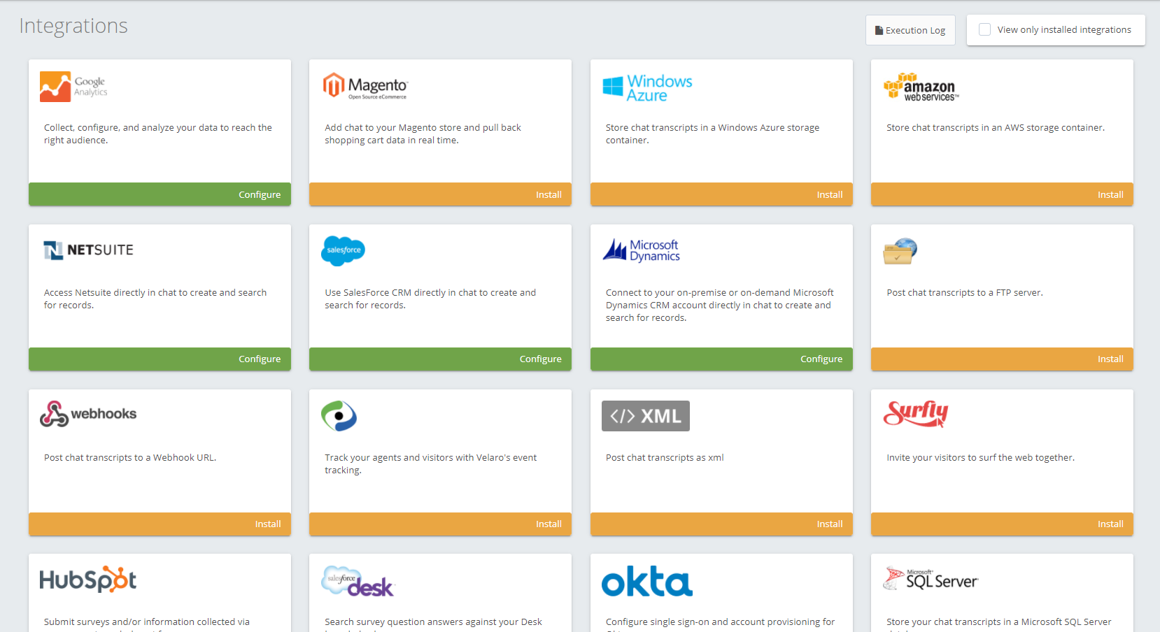Click the Amazon Web Services logo
Image resolution: width=1160 pixels, height=632 pixels.
click(921, 87)
